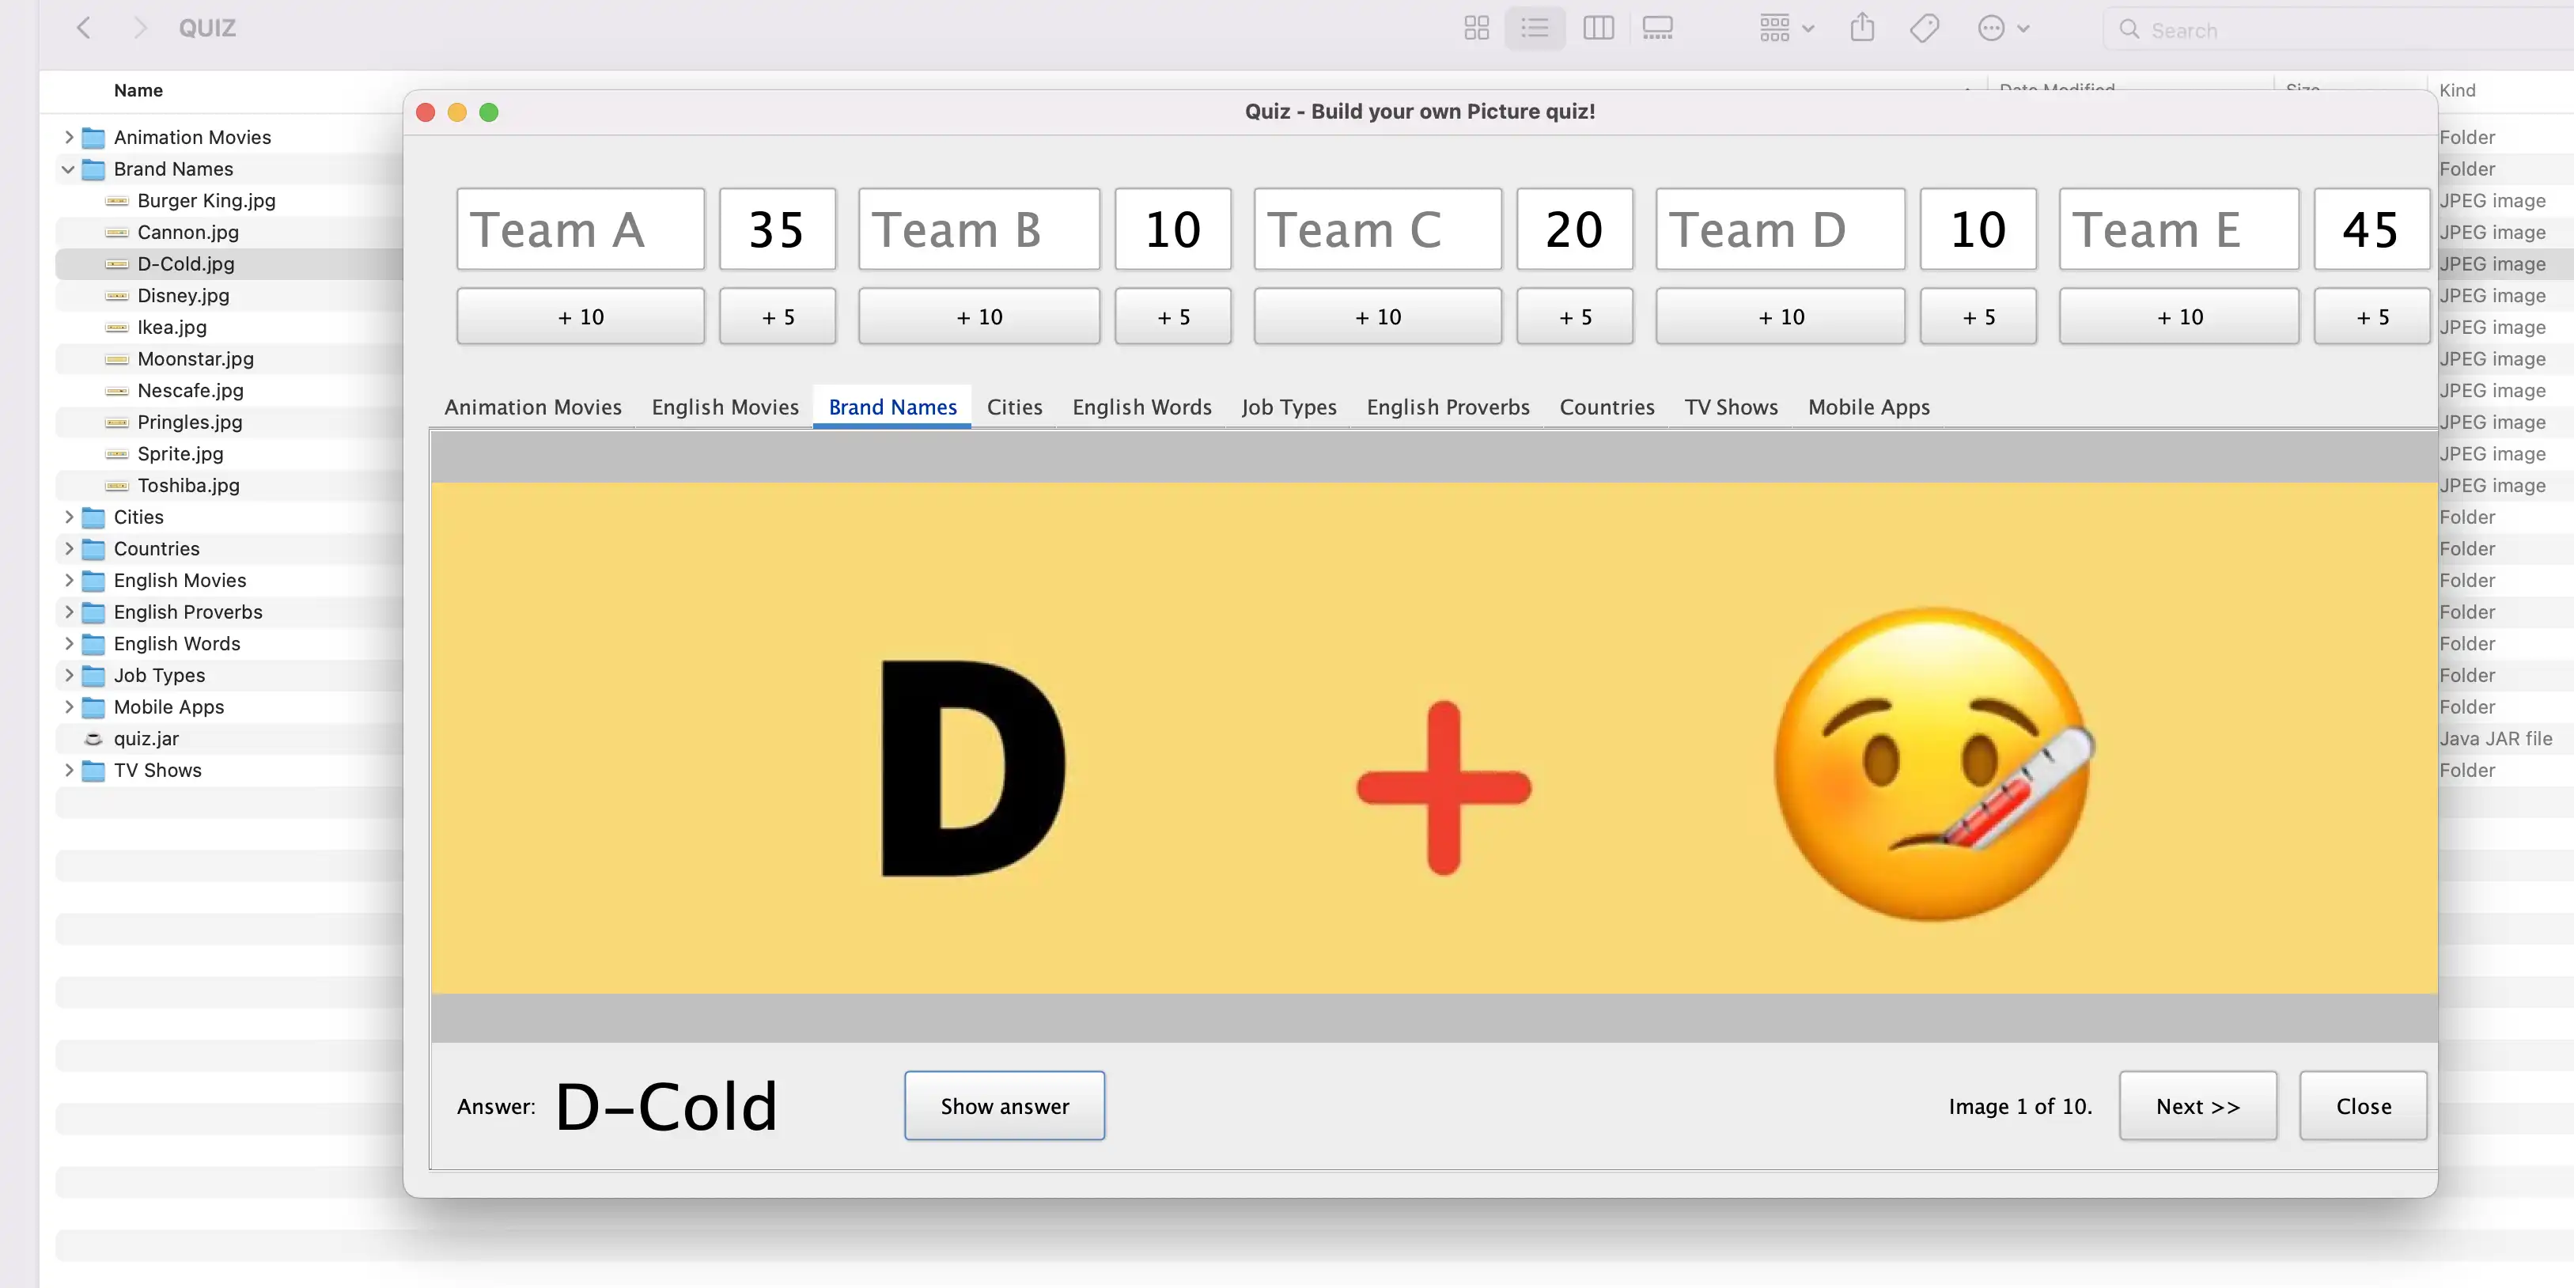Click the column view icon in toolbar

pyautogui.click(x=1600, y=28)
